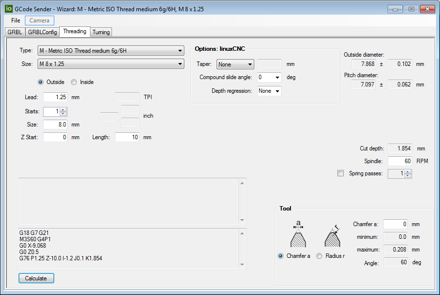Click the tool maximum 0.208 field

(x=396, y=250)
